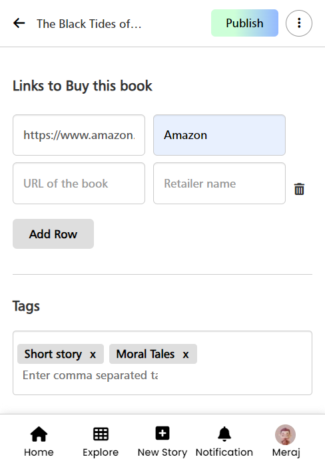Viewport: 325px width, 467px height.
Task: Focus the Amazon URL field
Action: (x=79, y=135)
